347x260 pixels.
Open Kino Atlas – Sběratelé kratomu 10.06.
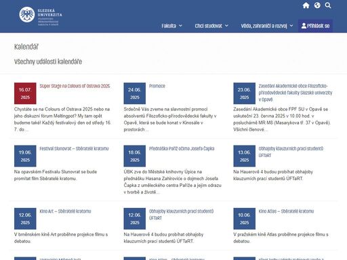coord(286,211)
